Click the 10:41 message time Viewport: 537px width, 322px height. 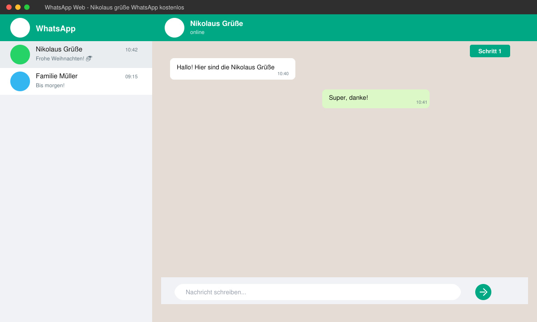coord(422,102)
